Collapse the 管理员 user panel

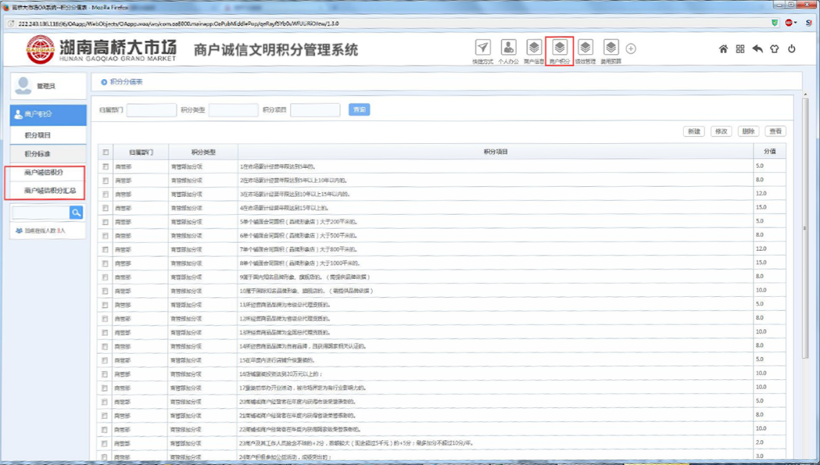[x=47, y=86]
